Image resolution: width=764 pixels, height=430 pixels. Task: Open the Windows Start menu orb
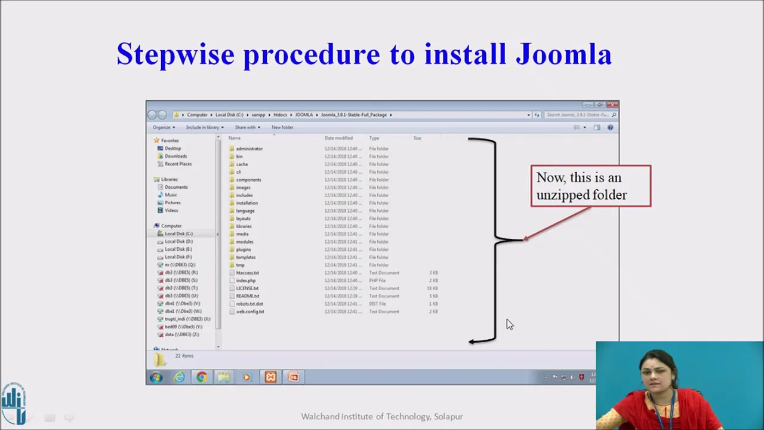[x=156, y=377]
